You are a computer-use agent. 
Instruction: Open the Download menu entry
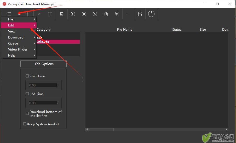click(x=19, y=37)
